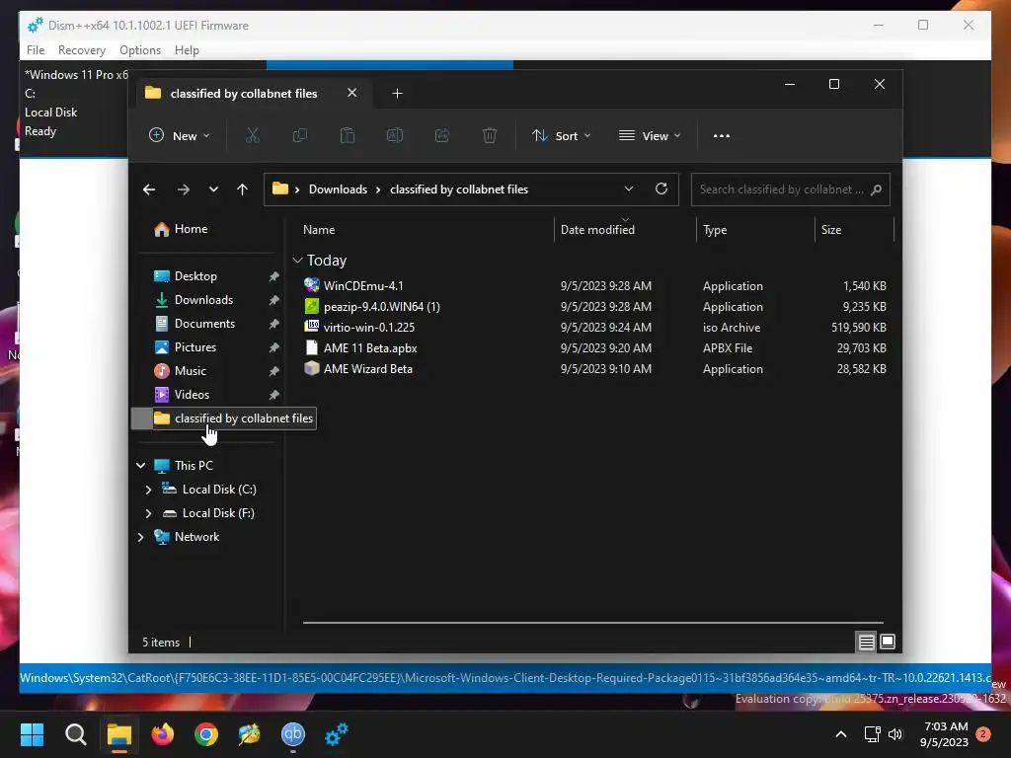Screen dimensions: 1011x758
Task: Click Google Chrome in the taskbar
Action: click(206, 734)
